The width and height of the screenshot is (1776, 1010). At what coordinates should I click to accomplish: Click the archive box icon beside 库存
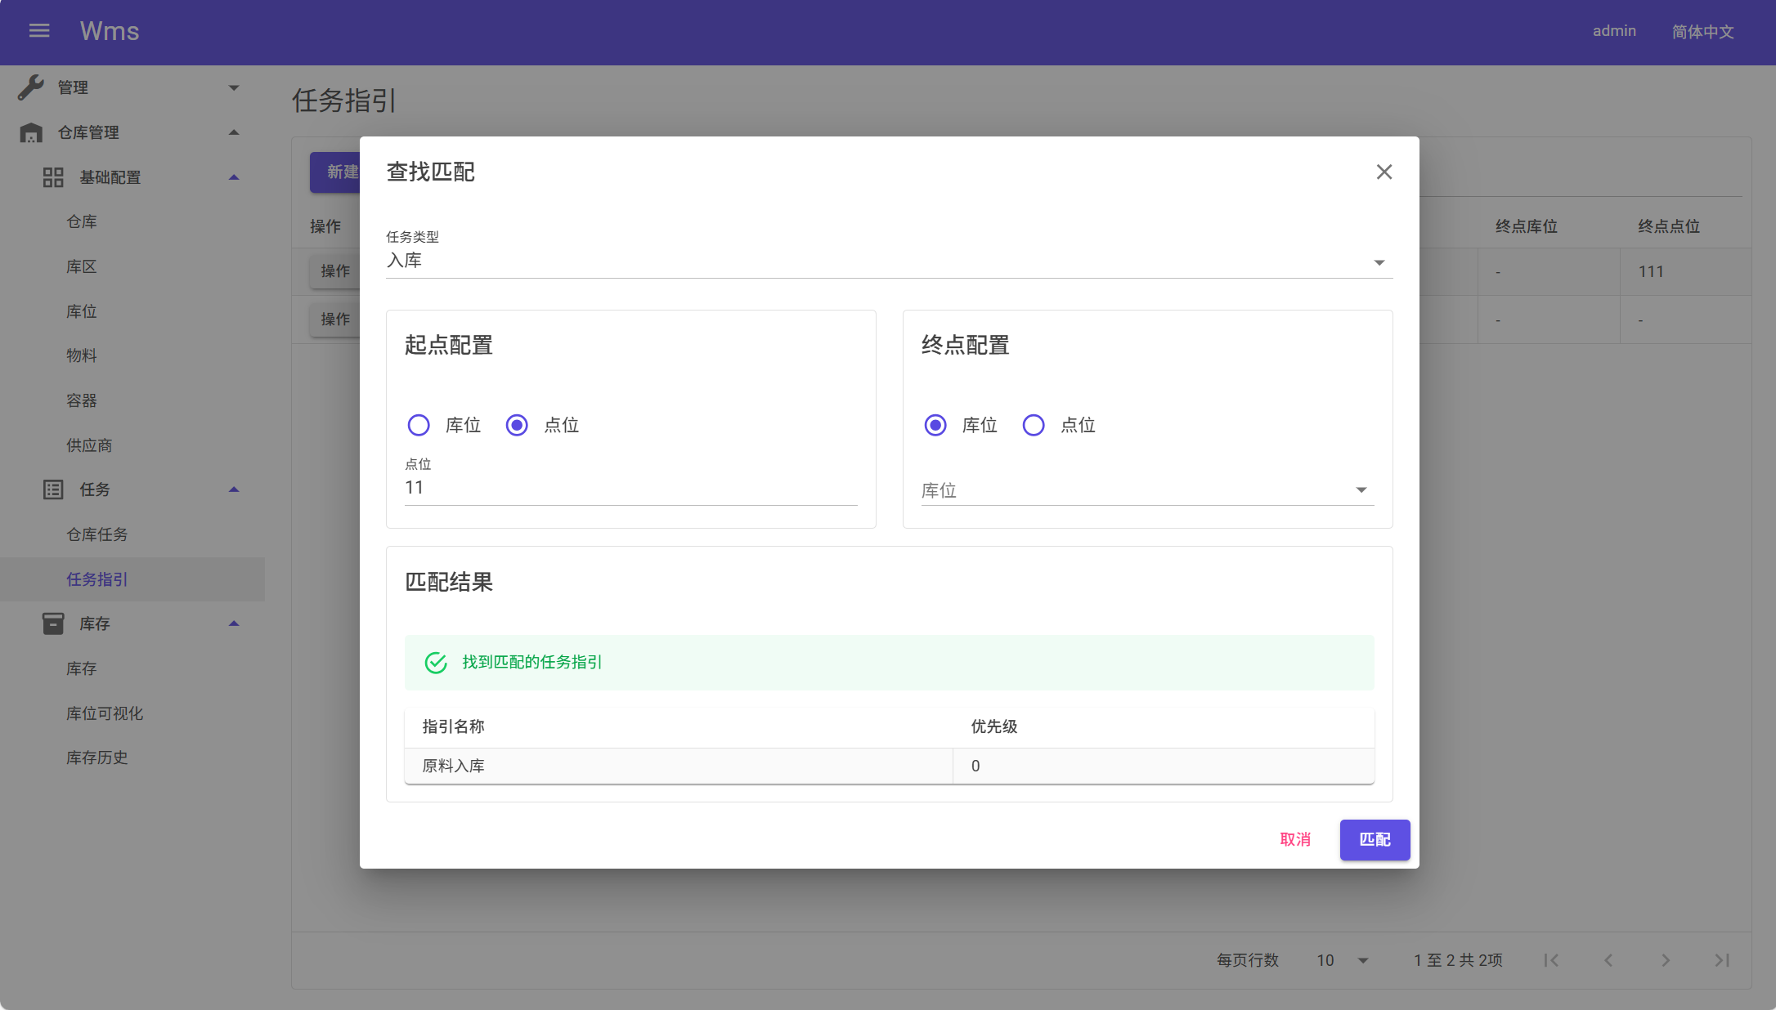click(53, 623)
